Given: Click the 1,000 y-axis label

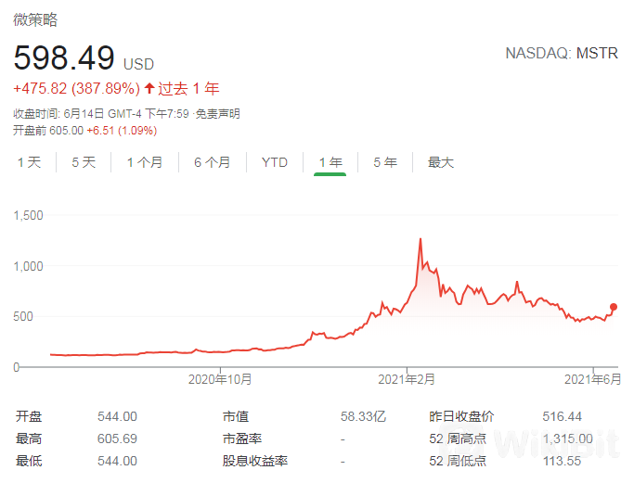Looking at the screenshot, I should pyautogui.click(x=28, y=266).
